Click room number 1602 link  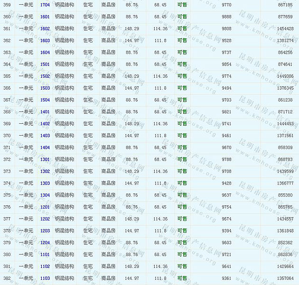[x=45, y=28]
